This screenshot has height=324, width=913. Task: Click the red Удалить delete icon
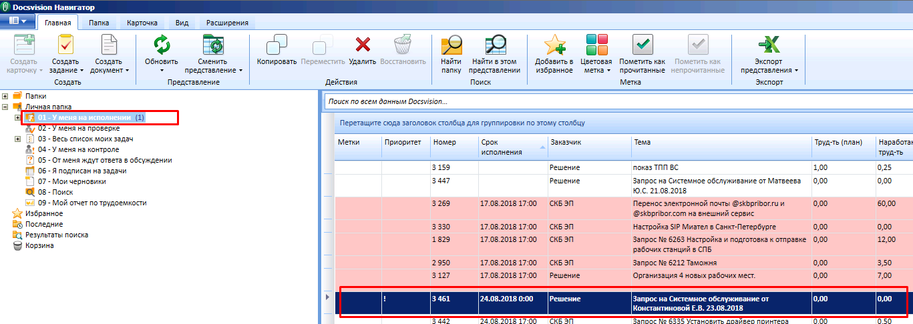[x=363, y=45]
